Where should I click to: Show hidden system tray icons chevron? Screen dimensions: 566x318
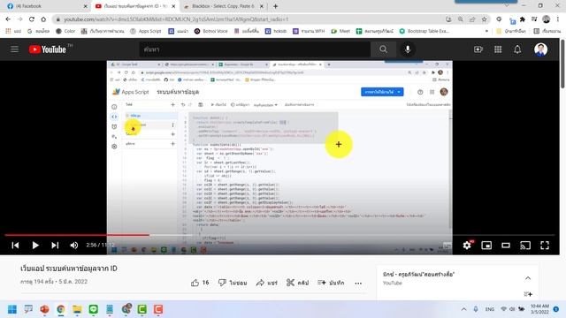(x=463, y=309)
